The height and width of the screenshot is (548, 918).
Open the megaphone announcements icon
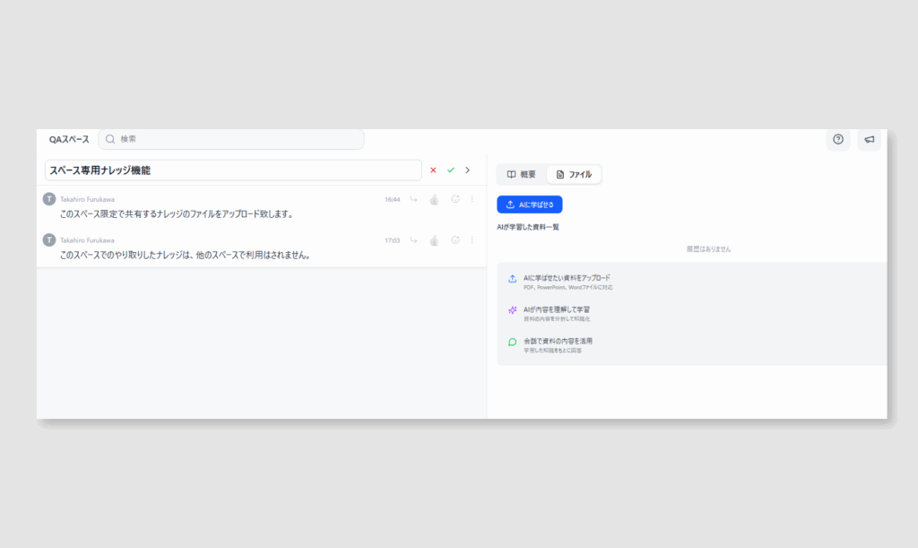pos(869,139)
